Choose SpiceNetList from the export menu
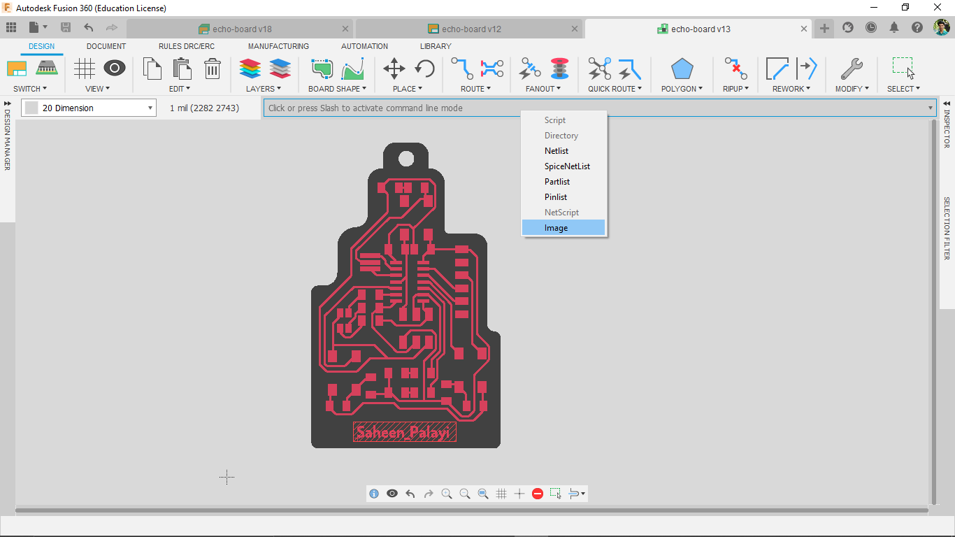This screenshot has height=537, width=955. 563,166
